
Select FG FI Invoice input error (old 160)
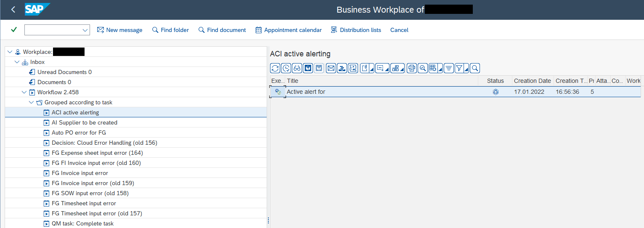pyautogui.click(x=96, y=163)
